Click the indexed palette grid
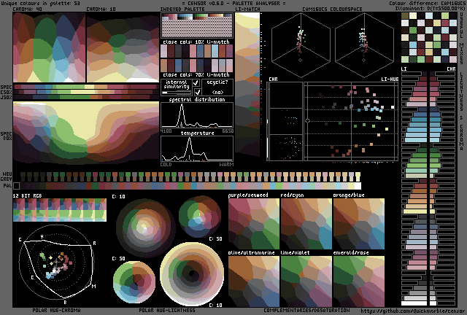 coord(197,26)
